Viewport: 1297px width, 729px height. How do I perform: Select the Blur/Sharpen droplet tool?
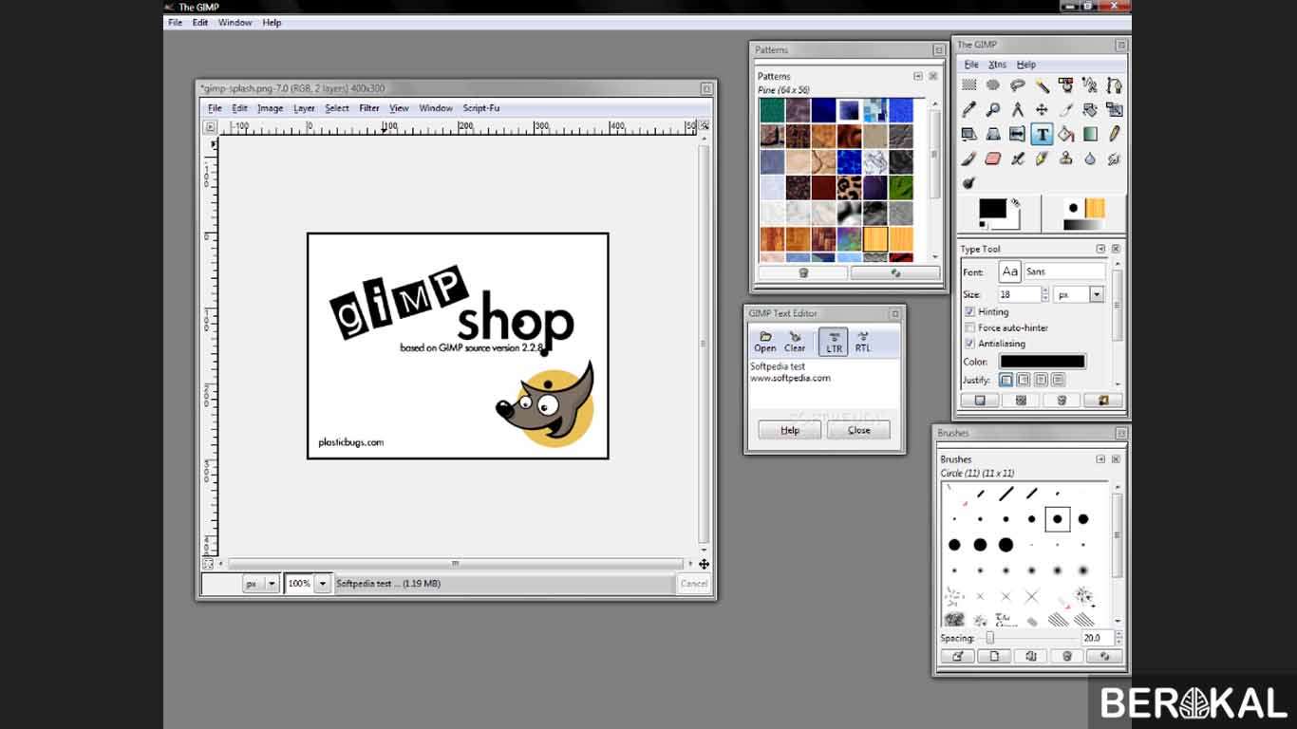pos(1090,159)
